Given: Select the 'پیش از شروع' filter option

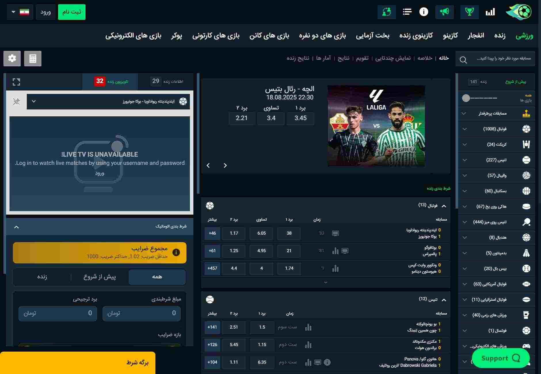Looking at the screenshot, I should 100,277.
